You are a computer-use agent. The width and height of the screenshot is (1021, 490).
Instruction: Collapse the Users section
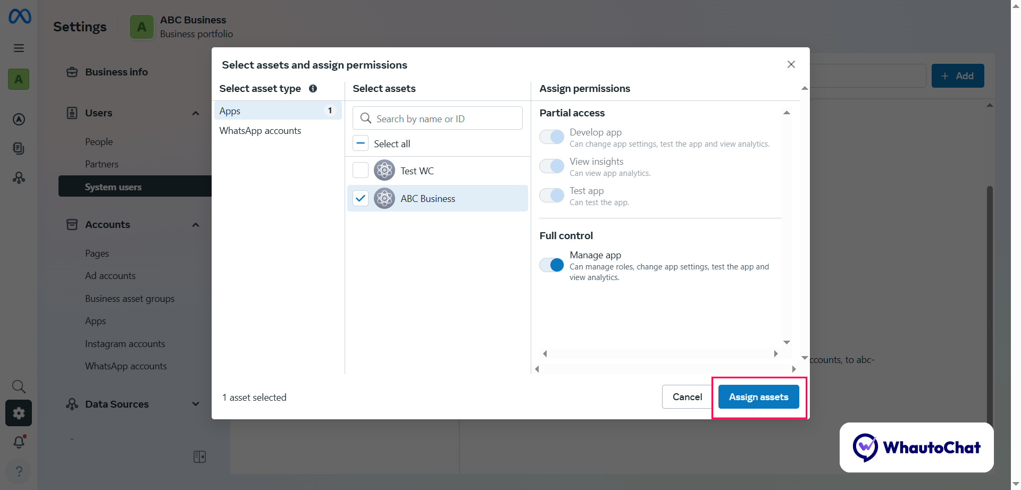(195, 113)
